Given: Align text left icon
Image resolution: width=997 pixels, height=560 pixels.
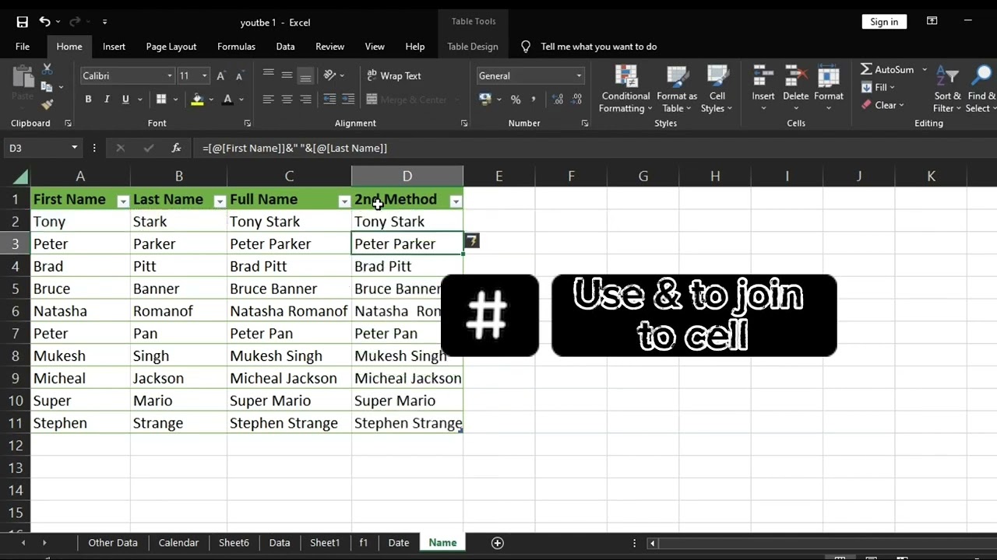Looking at the screenshot, I should coord(269,100).
